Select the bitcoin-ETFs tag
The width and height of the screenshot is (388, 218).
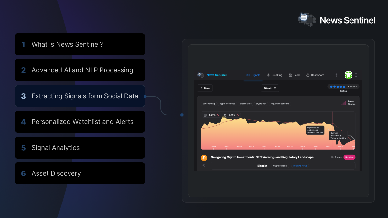246,104
